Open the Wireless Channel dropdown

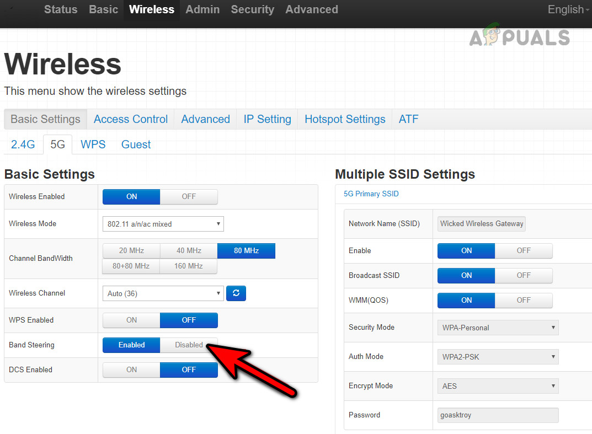(163, 293)
